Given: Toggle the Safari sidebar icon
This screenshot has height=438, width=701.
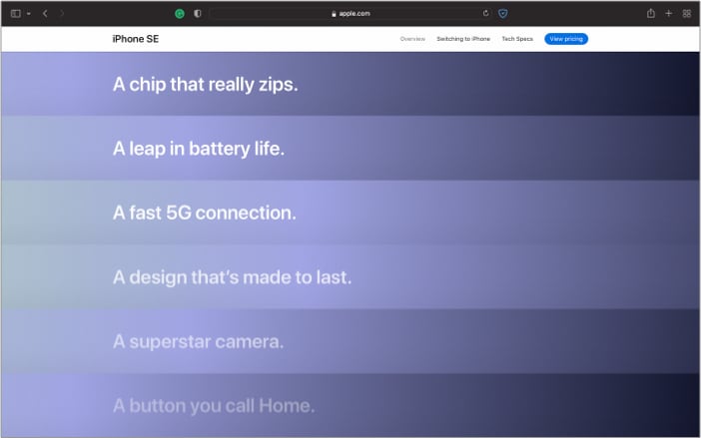Looking at the screenshot, I should click(15, 13).
